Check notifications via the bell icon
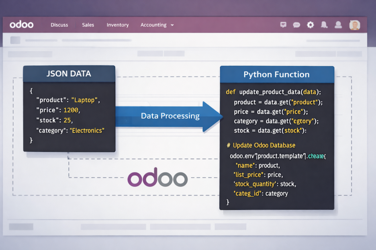This screenshot has height=250, width=376. pos(324,25)
